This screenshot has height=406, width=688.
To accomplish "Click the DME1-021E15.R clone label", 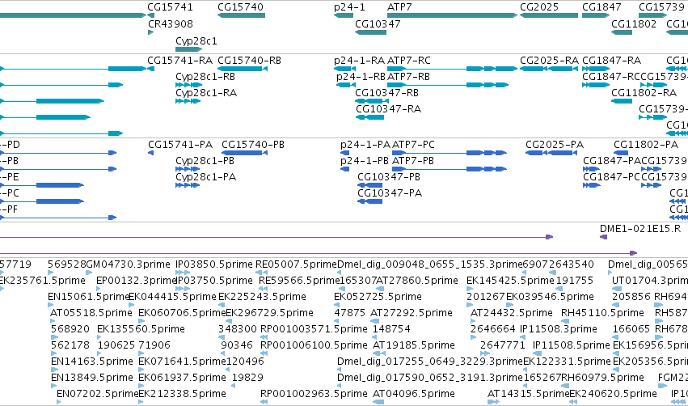I will coord(640,229).
